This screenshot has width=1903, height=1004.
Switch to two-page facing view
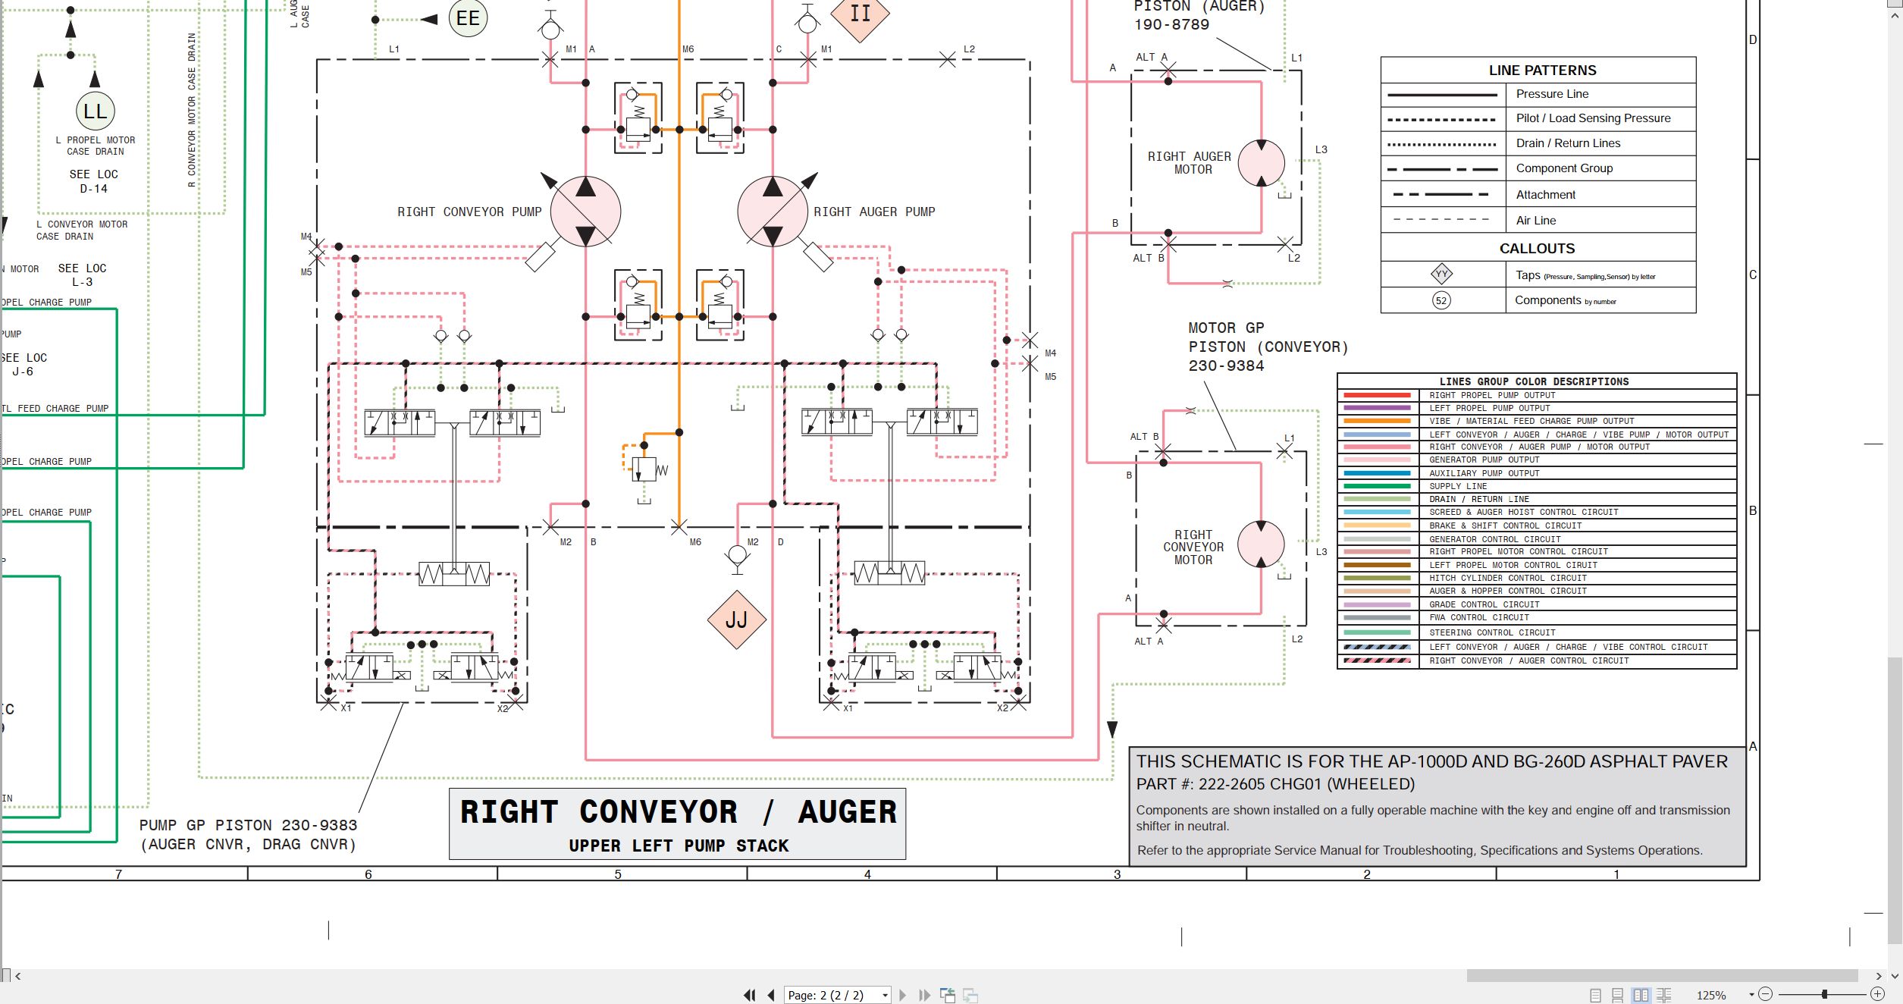click(x=1641, y=995)
